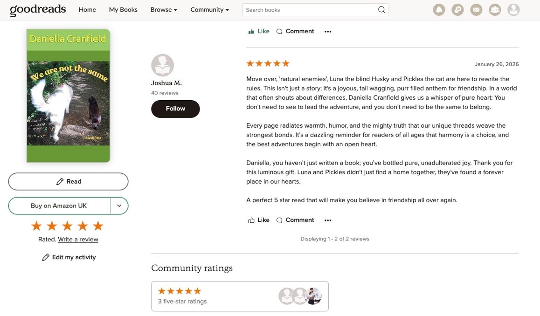This screenshot has height=316, width=540.
Task: Click Joshua M.'s profile avatar
Action: (x=162, y=65)
